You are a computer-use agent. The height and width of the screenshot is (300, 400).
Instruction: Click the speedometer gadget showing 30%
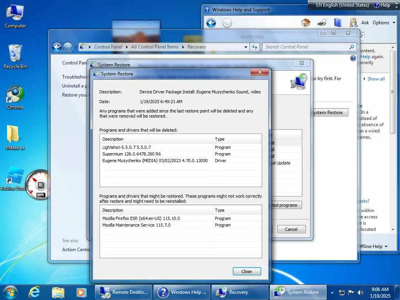(38, 185)
